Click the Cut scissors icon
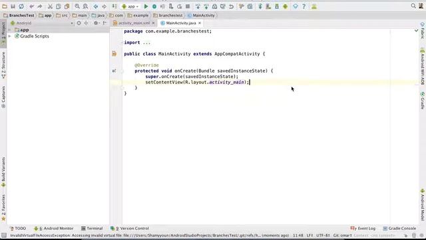This screenshot has width=426, height=240. click(x=51, y=6)
